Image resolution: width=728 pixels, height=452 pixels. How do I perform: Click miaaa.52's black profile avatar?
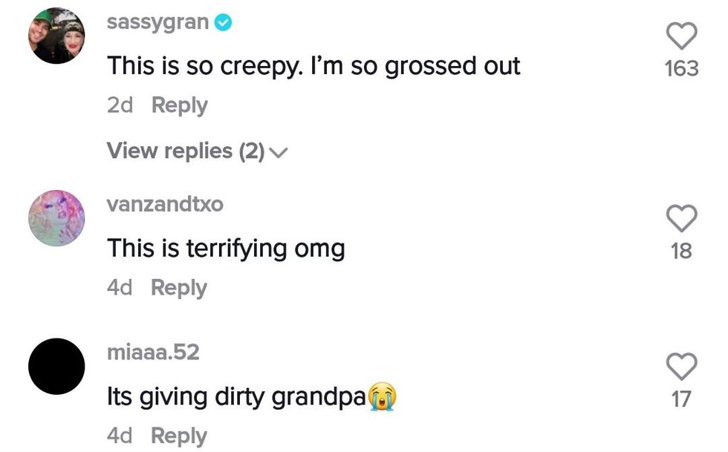[x=56, y=366]
